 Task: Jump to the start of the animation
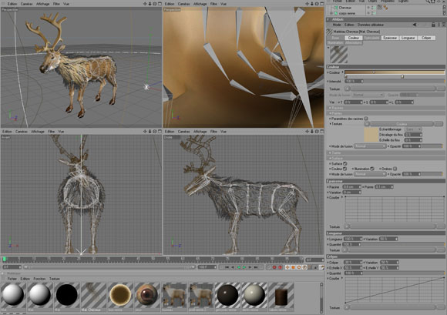click(227, 267)
